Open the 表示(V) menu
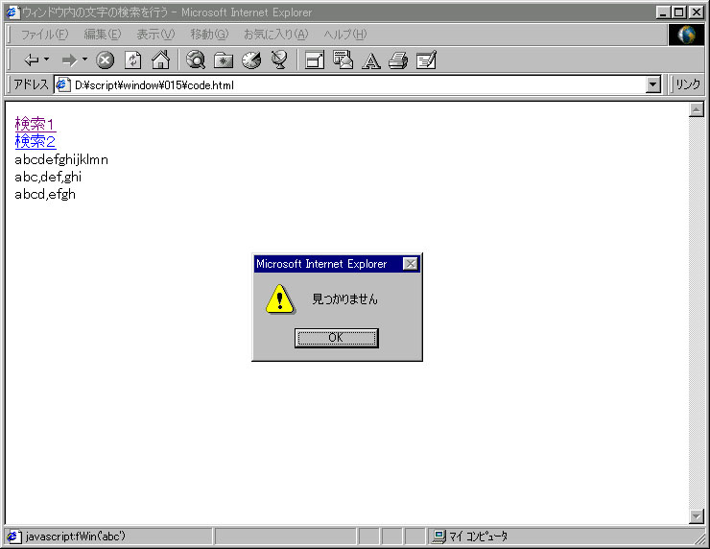The width and height of the screenshot is (710, 549). coord(155,35)
